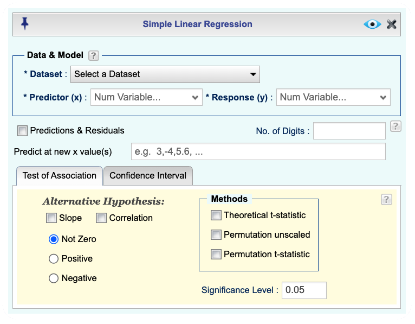Switch to the Test of Association tab
This screenshot has width=415, height=324.
[60, 175]
